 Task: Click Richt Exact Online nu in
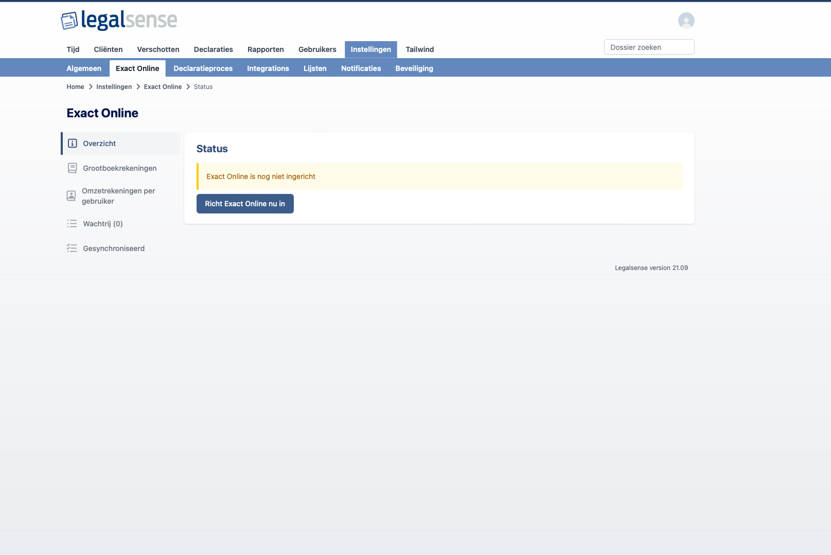[x=245, y=204]
